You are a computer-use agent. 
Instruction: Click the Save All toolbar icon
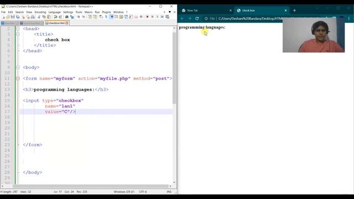[x=18, y=17]
